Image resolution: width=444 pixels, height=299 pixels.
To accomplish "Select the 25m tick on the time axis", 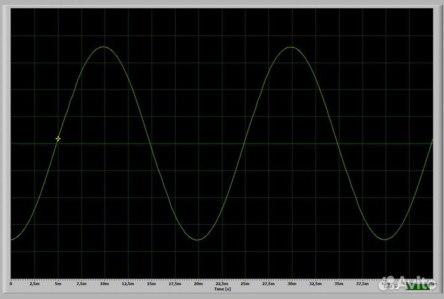I will click(245, 284).
